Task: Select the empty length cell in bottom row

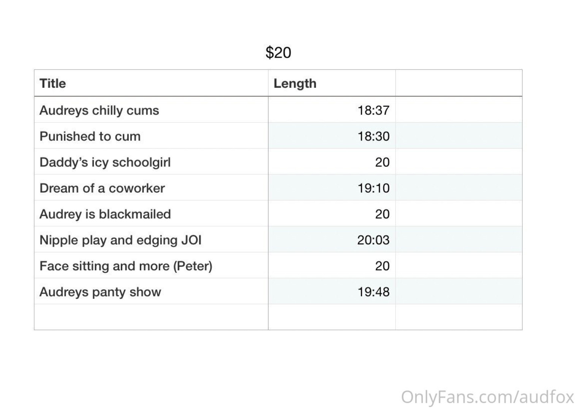Action: 332,317
